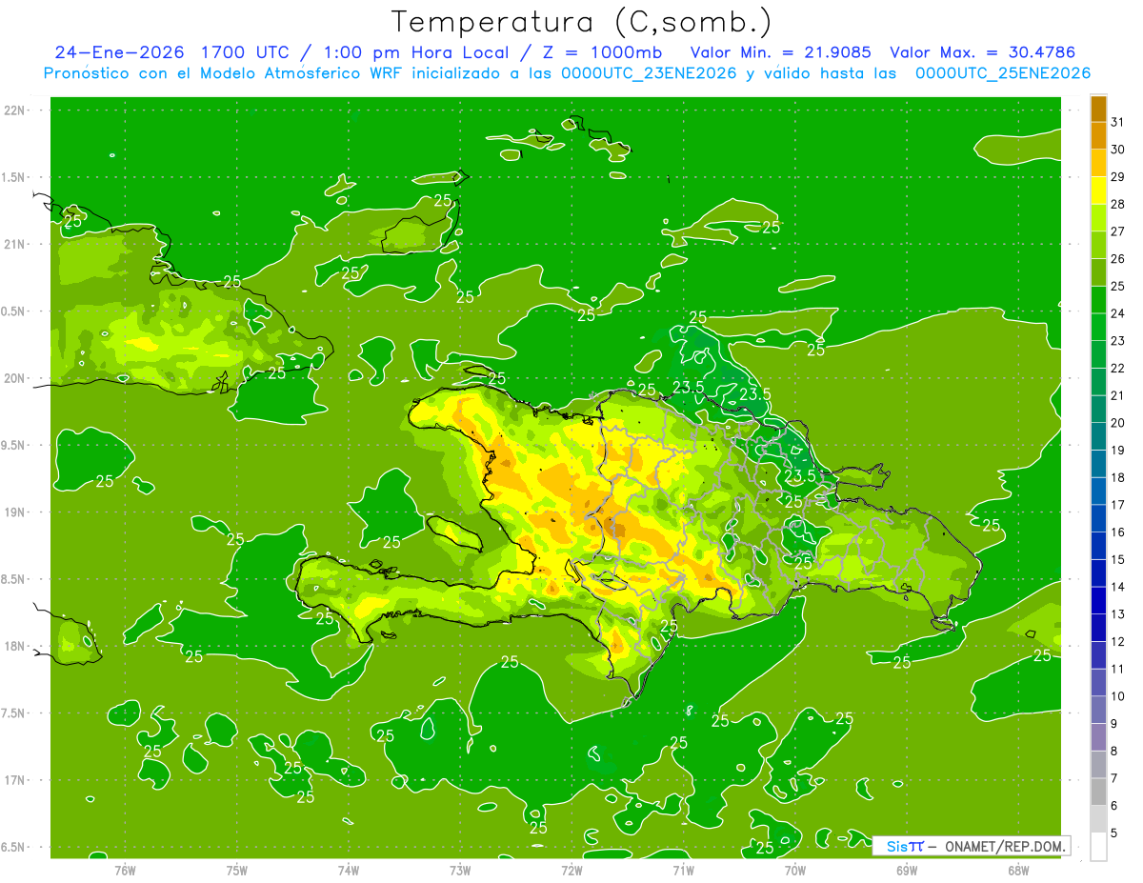Click the legend scale label 15
The image size is (1143, 883).
[x=1118, y=560]
